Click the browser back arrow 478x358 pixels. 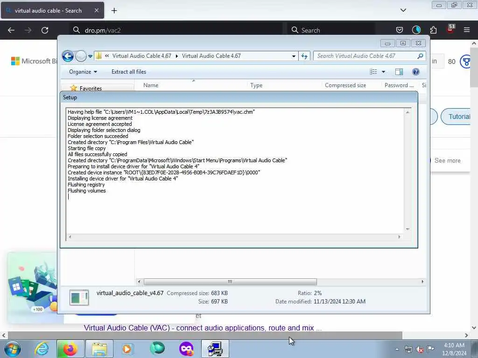(x=11, y=30)
